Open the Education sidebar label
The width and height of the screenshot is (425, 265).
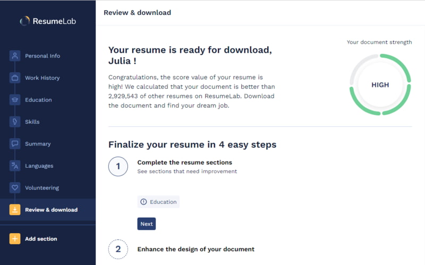pos(38,100)
